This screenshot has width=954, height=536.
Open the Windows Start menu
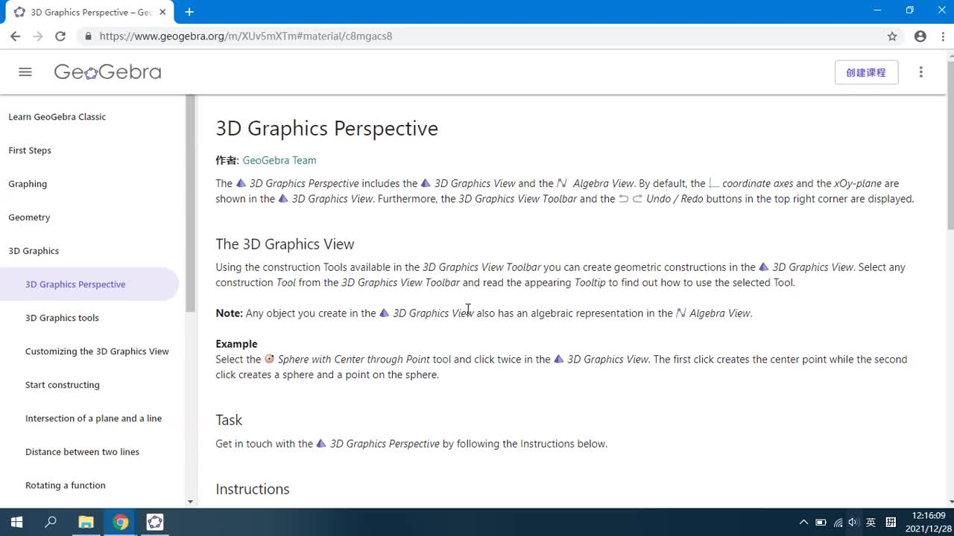point(16,522)
